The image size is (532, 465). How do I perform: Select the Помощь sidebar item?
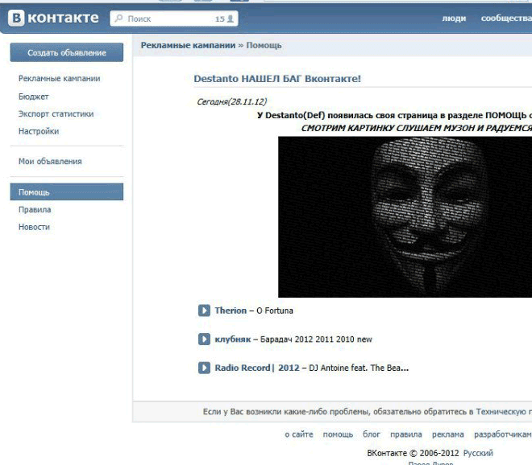[67, 192]
